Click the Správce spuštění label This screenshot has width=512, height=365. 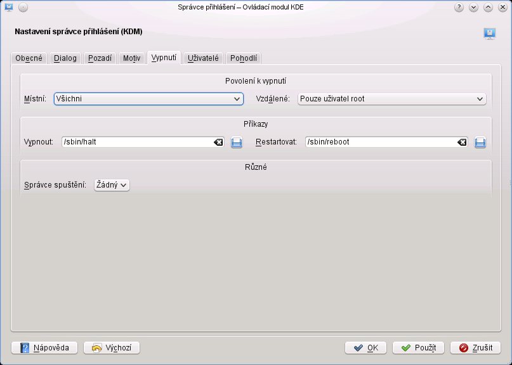55,185
